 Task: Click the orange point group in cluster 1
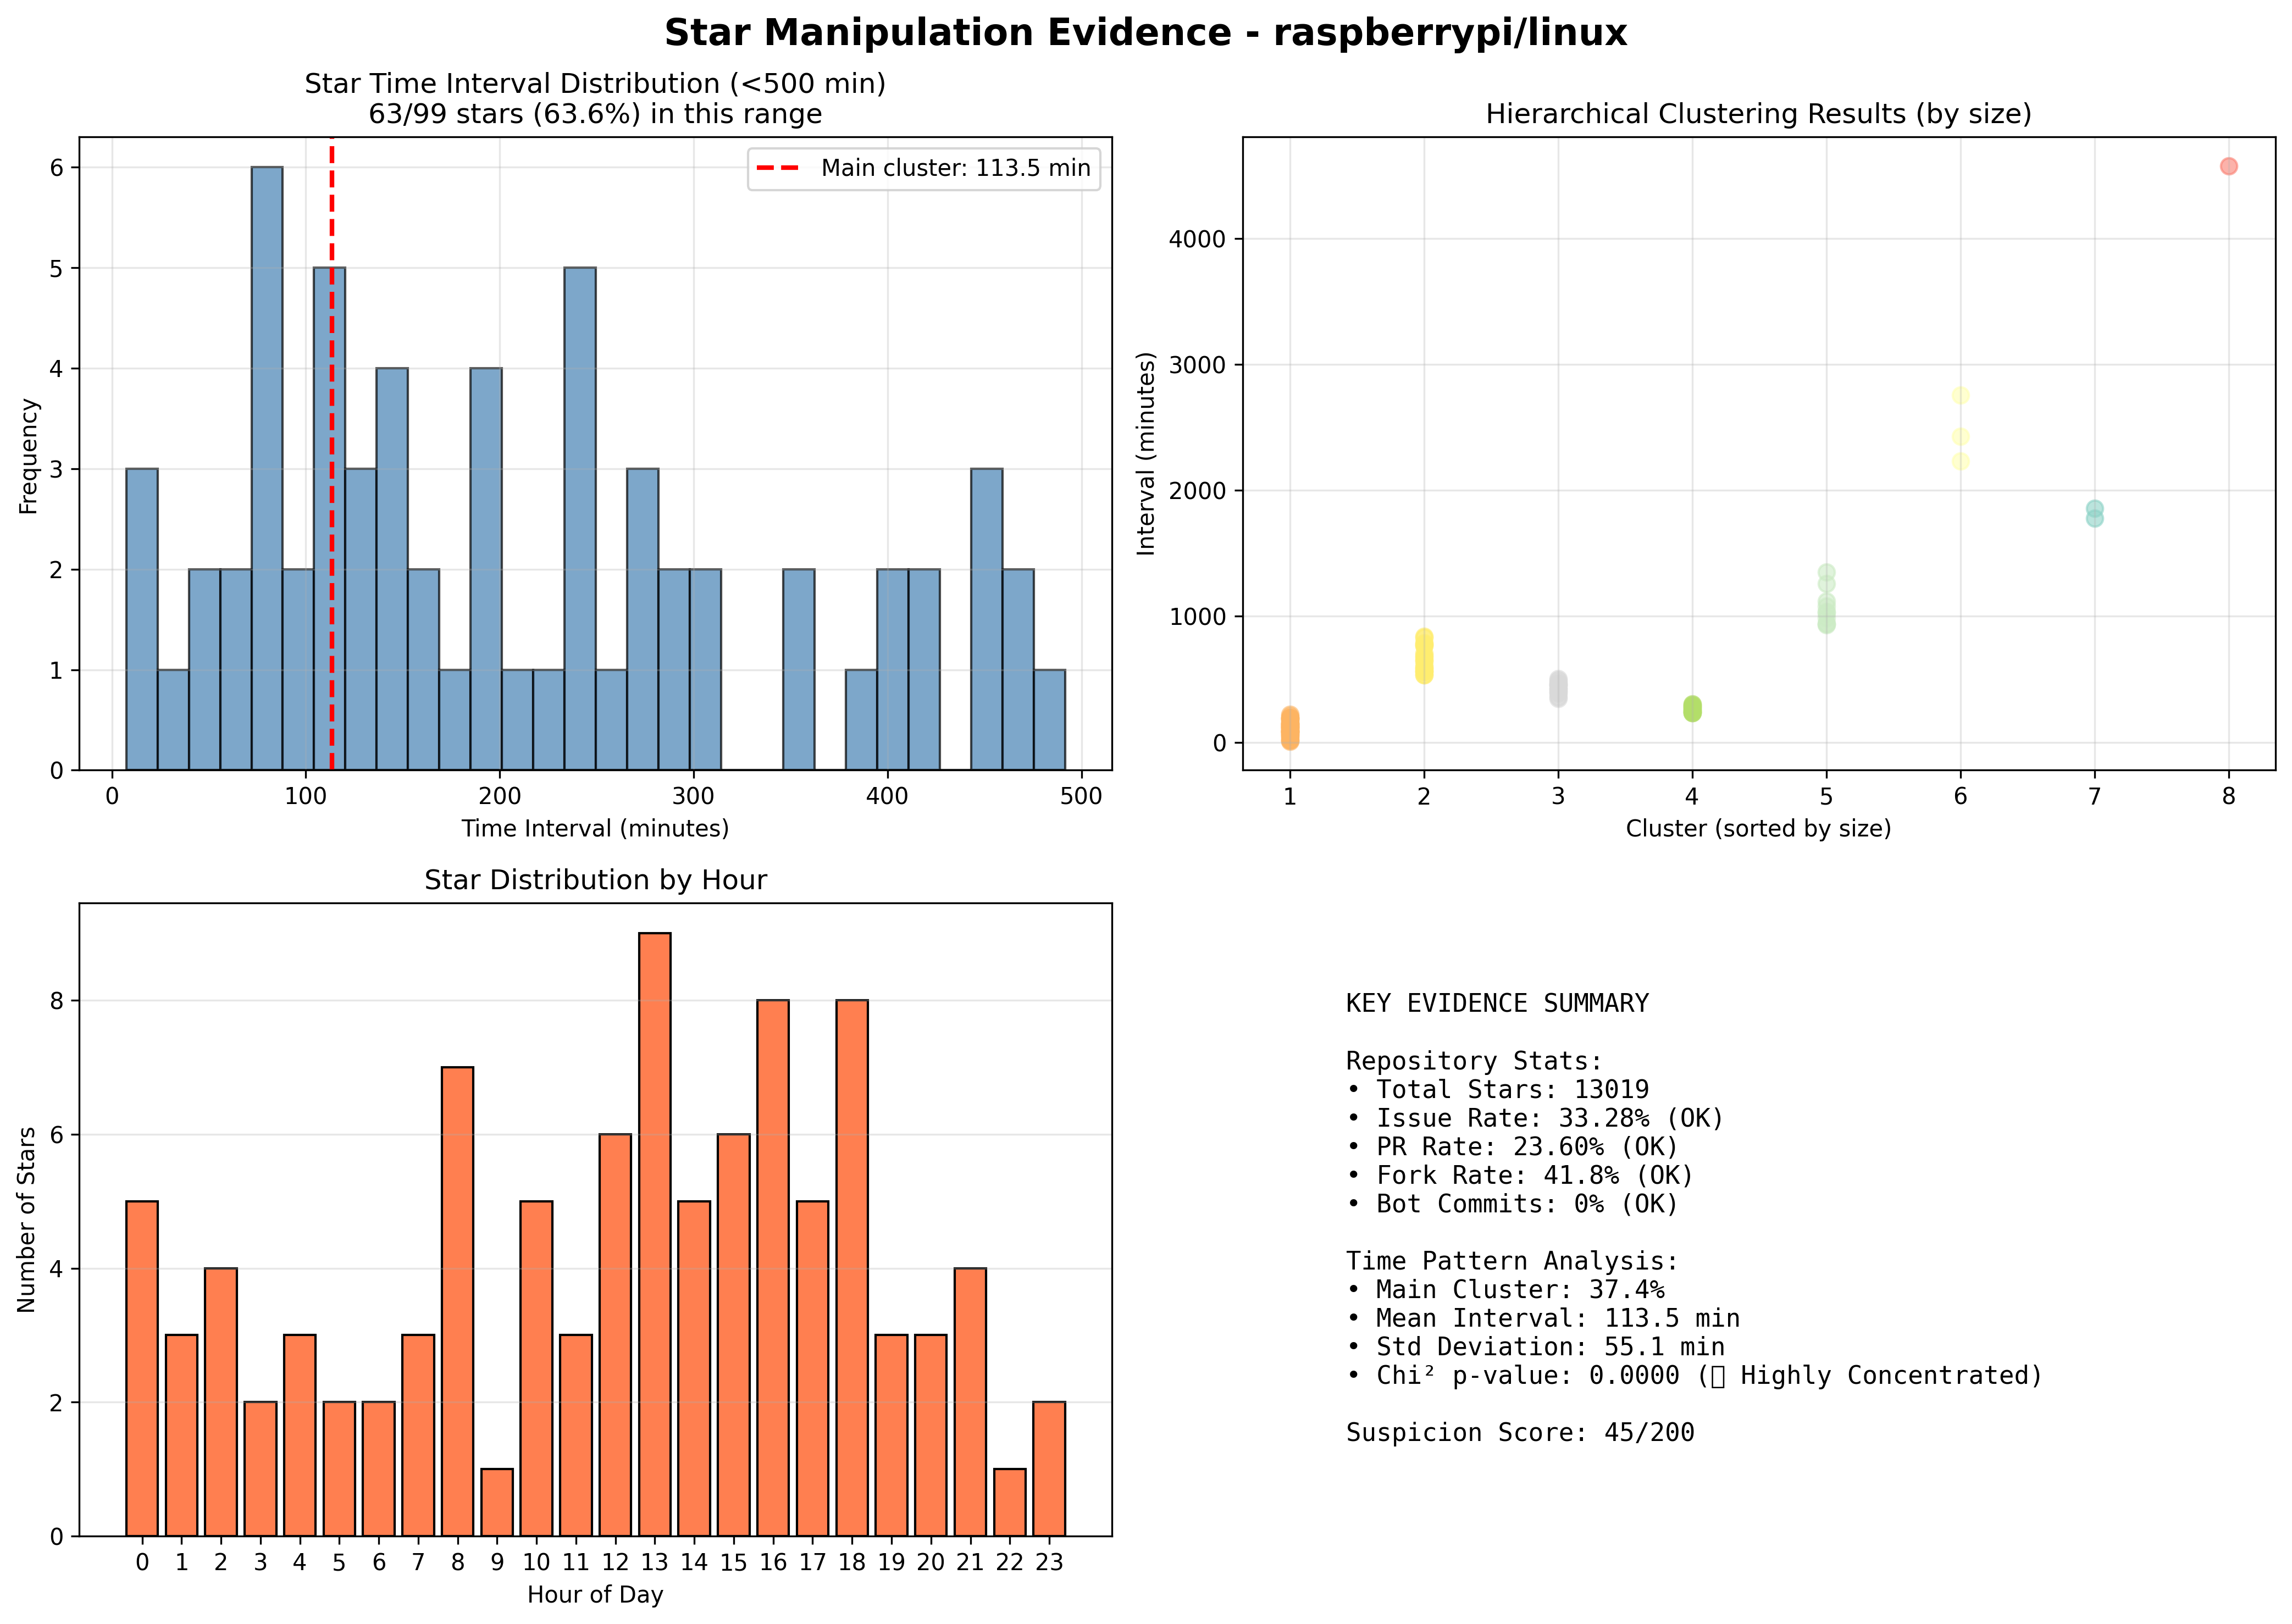[x=1290, y=728]
